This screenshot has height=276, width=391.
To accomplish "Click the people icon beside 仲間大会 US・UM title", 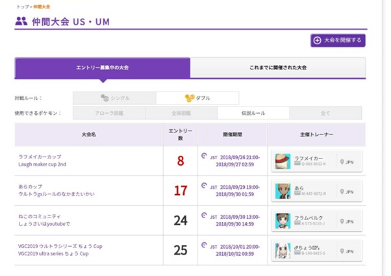I will [x=21, y=21].
